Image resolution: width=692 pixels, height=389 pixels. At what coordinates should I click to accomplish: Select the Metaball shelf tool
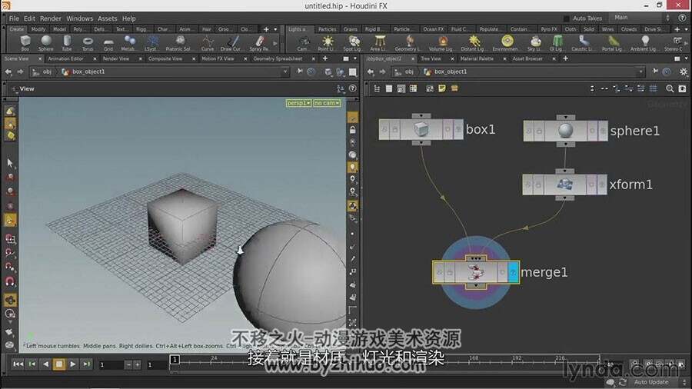point(129,43)
